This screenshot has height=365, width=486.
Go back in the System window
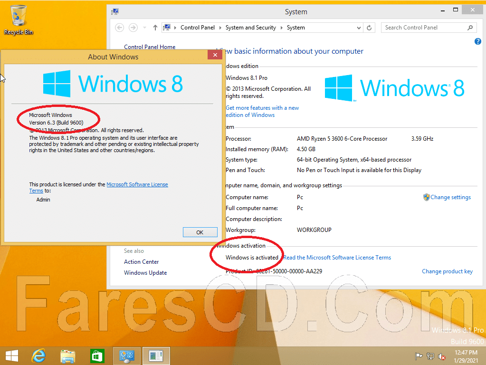(x=120, y=28)
